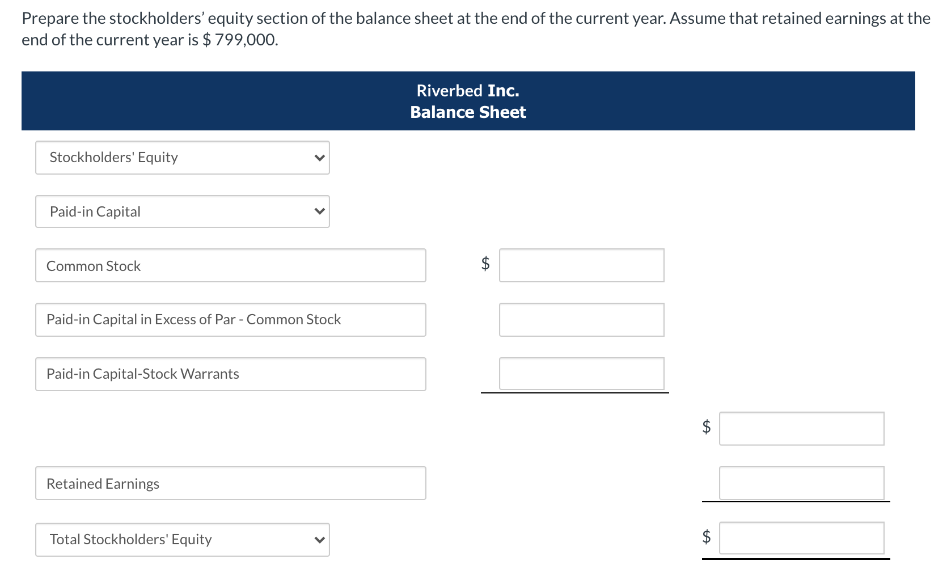Viewport: 947px width, 576px height.
Task: Click the amount box beside Stock Warrants
Action: 581,374
